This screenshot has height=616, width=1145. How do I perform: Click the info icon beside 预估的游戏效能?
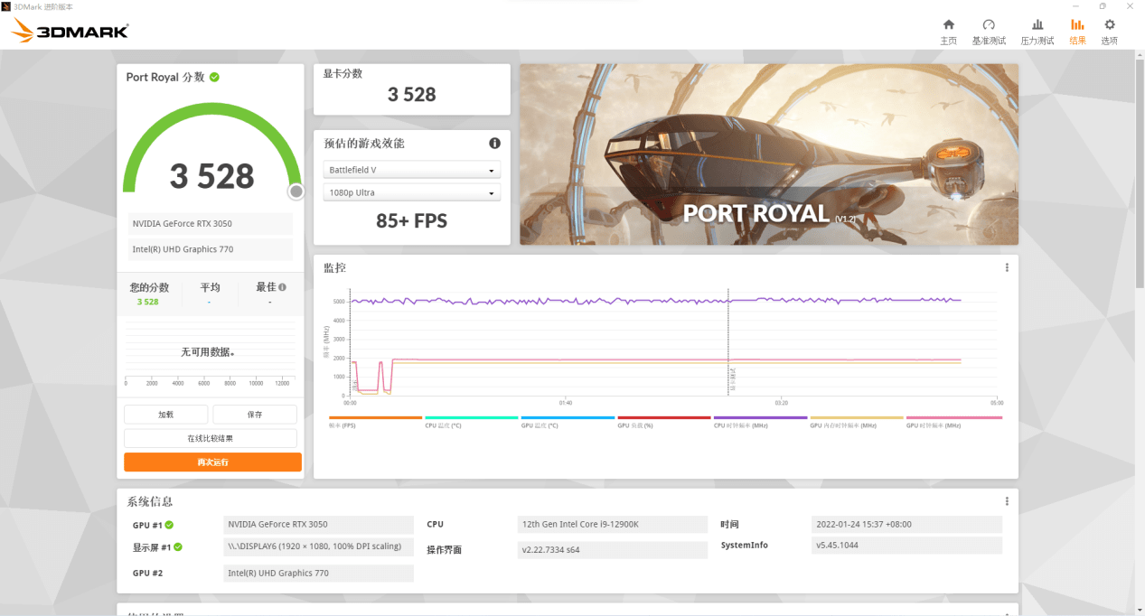[494, 143]
